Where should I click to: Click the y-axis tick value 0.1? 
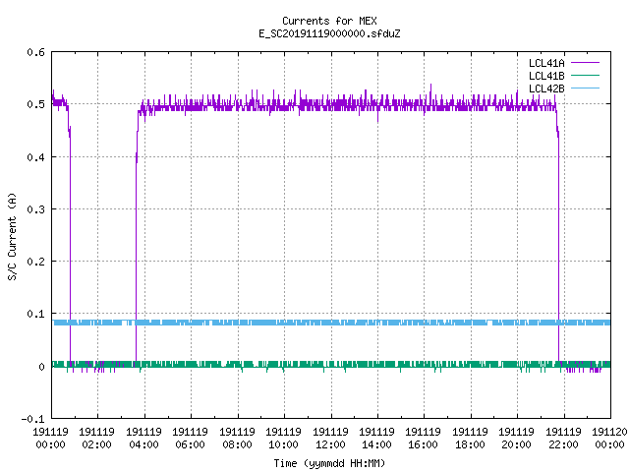point(35,314)
